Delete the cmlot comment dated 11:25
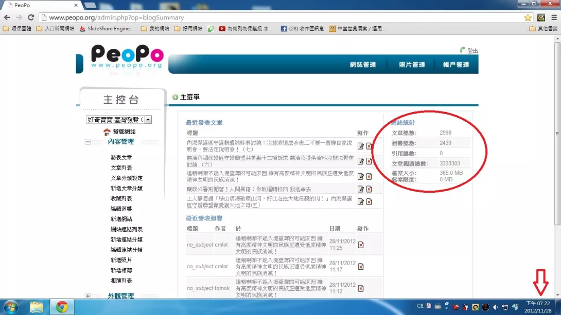 [x=361, y=245]
